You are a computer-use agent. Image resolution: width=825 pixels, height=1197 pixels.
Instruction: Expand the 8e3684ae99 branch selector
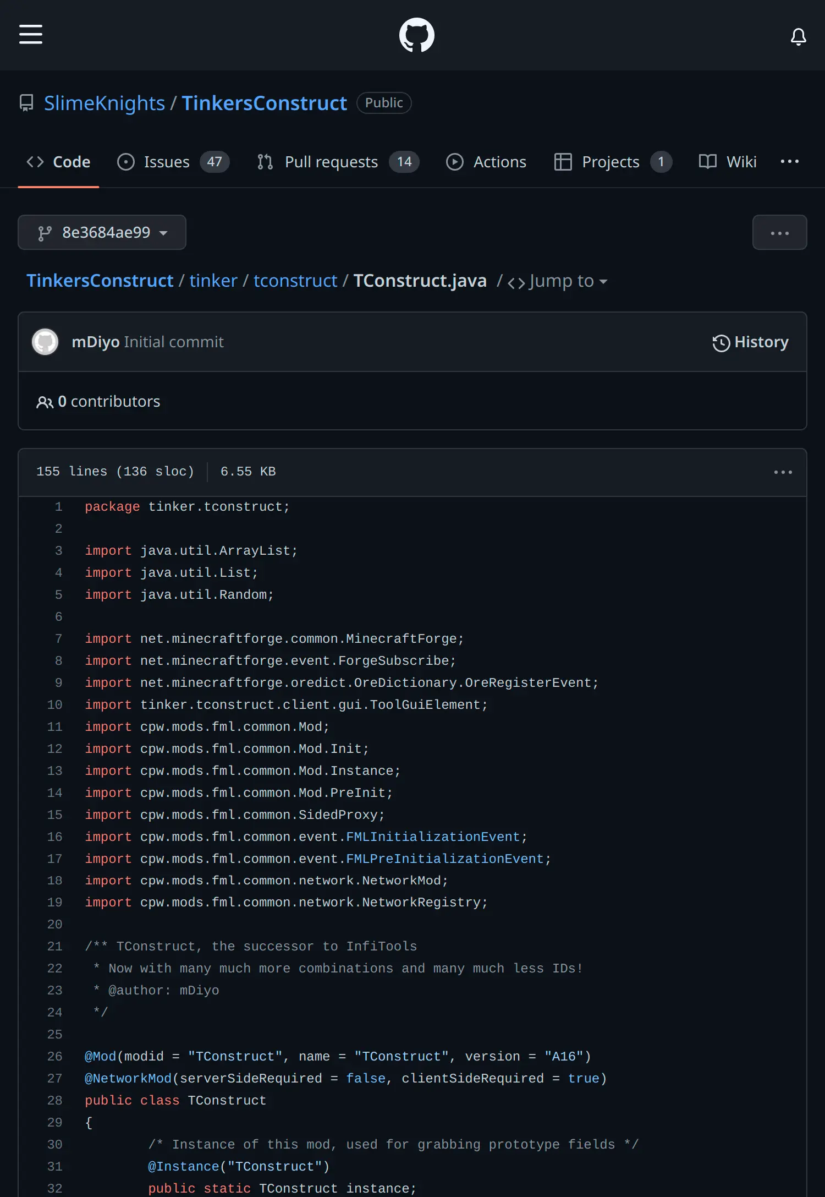coord(102,233)
